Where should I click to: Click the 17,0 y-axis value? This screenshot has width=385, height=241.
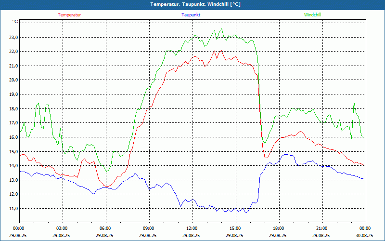(14, 123)
